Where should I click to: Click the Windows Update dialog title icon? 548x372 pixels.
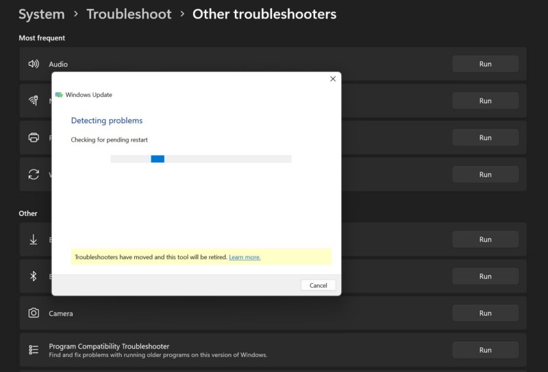[59, 95]
